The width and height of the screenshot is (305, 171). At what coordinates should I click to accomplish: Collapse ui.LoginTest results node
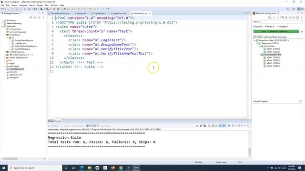[260, 46]
